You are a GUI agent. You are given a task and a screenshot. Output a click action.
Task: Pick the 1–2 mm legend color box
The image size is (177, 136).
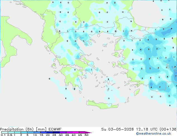click(x=18, y=132)
